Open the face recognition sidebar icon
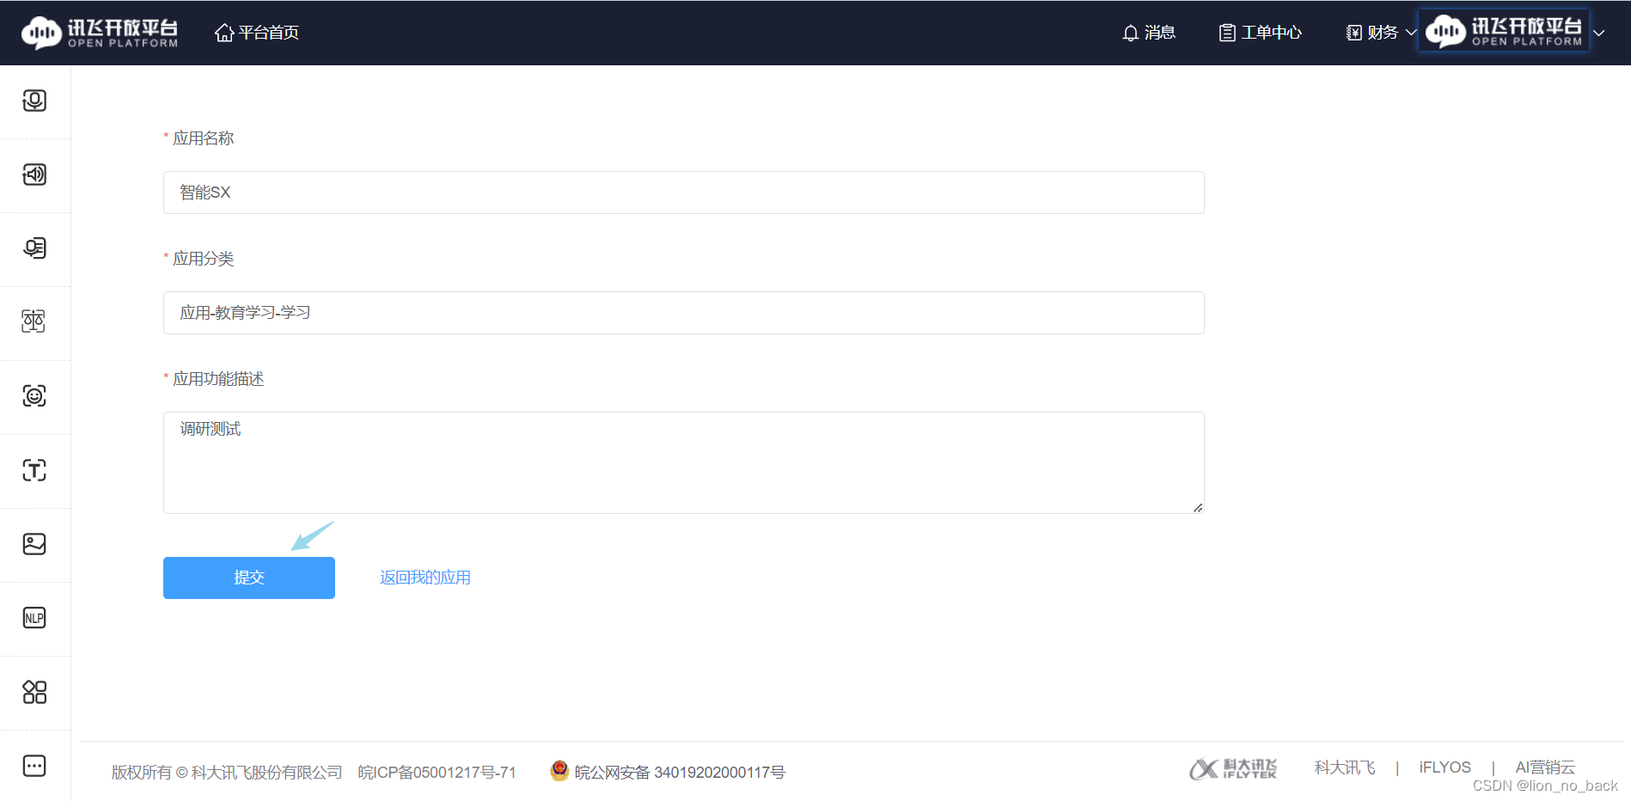The width and height of the screenshot is (1631, 801). (34, 395)
